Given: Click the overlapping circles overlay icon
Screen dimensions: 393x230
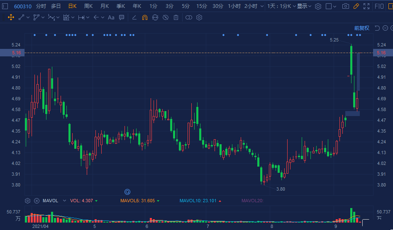Looking at the screenshot, I should [189, 17].
